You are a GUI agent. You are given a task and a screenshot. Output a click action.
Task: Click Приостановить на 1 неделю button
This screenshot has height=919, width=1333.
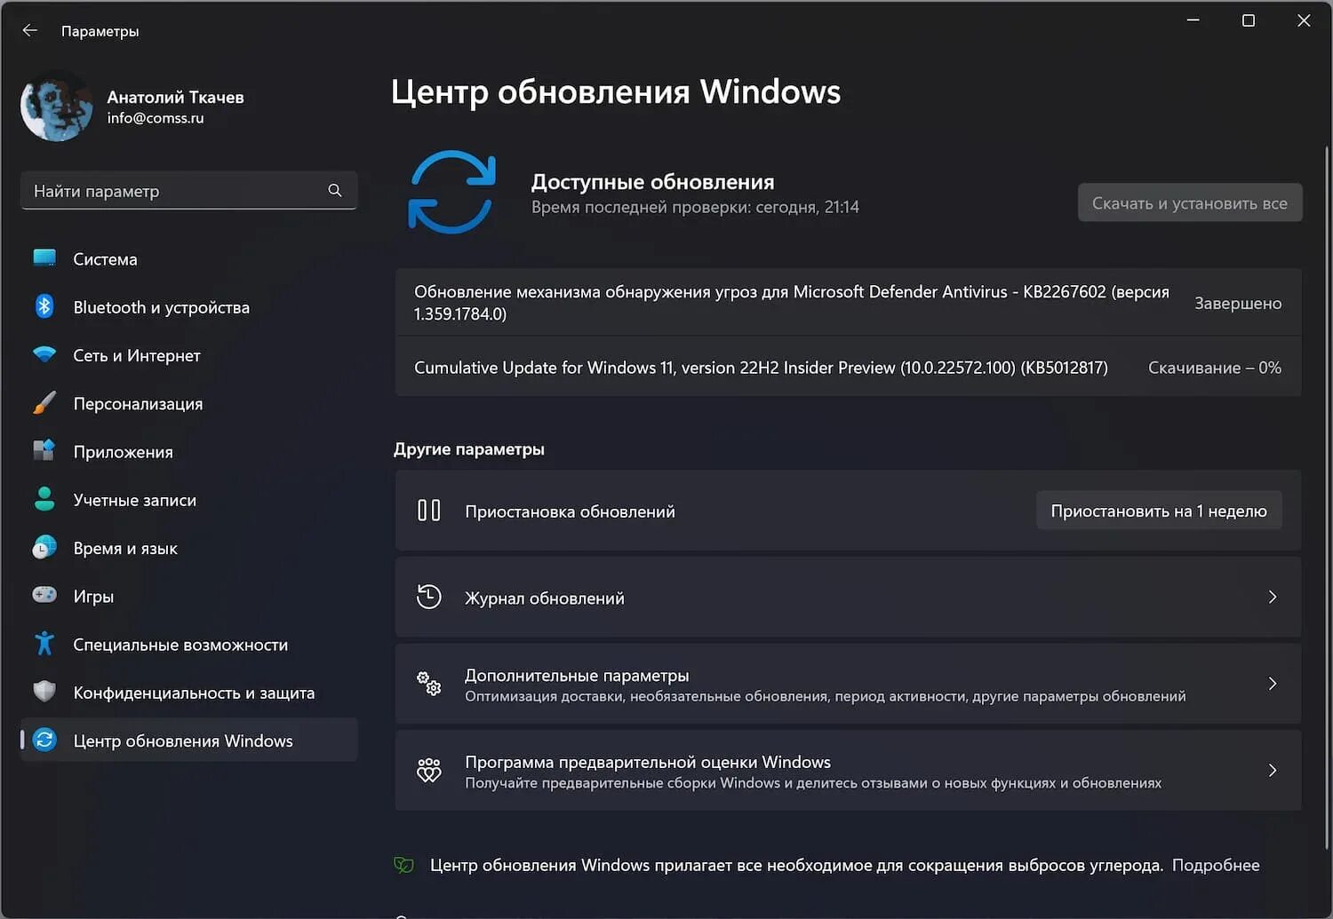coord(1159,511)
